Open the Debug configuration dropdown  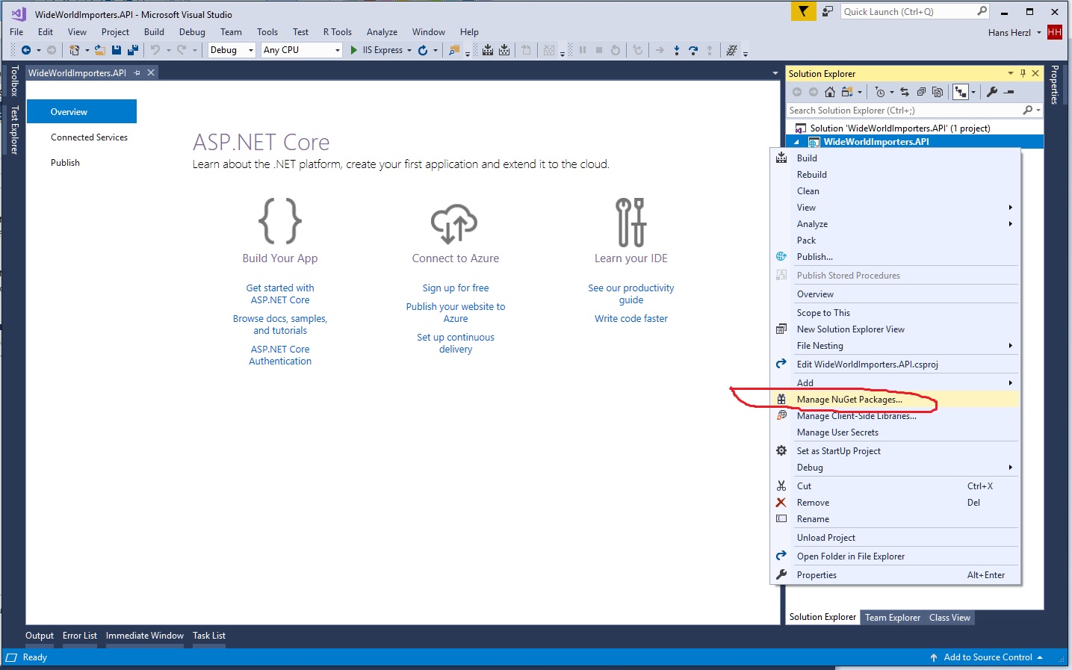click(232, 50)
